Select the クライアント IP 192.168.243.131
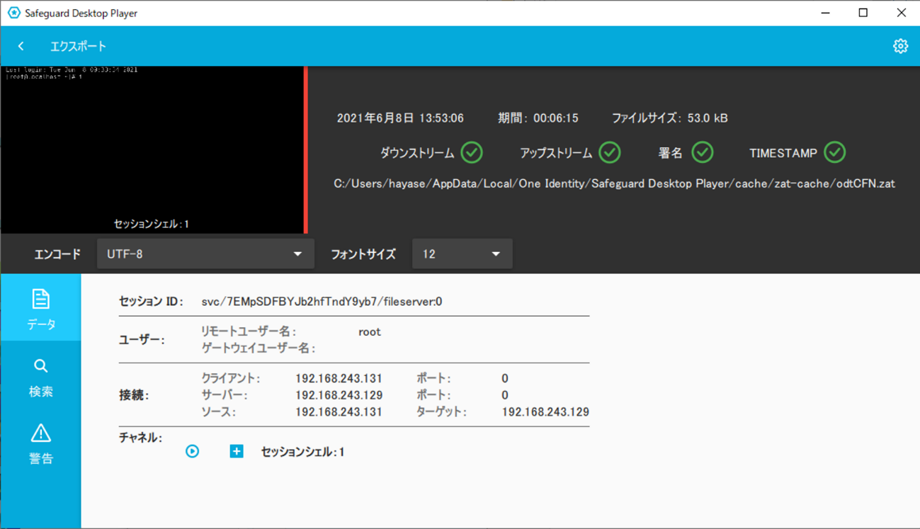The image size is (920, 529). 339,378
